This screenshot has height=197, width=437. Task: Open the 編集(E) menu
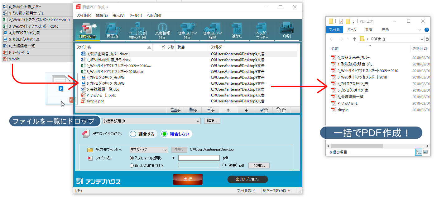[x=102, y=16]
